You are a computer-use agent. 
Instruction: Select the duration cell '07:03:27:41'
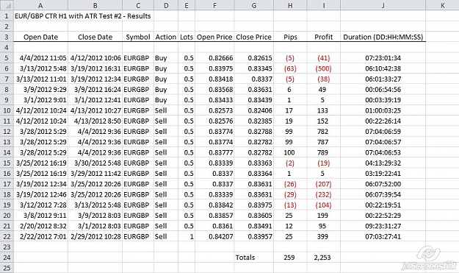pyautogui.click(x=383, y=236)
